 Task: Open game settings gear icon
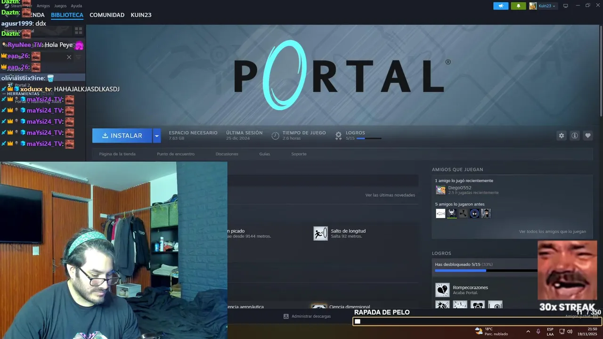(561, 136)
